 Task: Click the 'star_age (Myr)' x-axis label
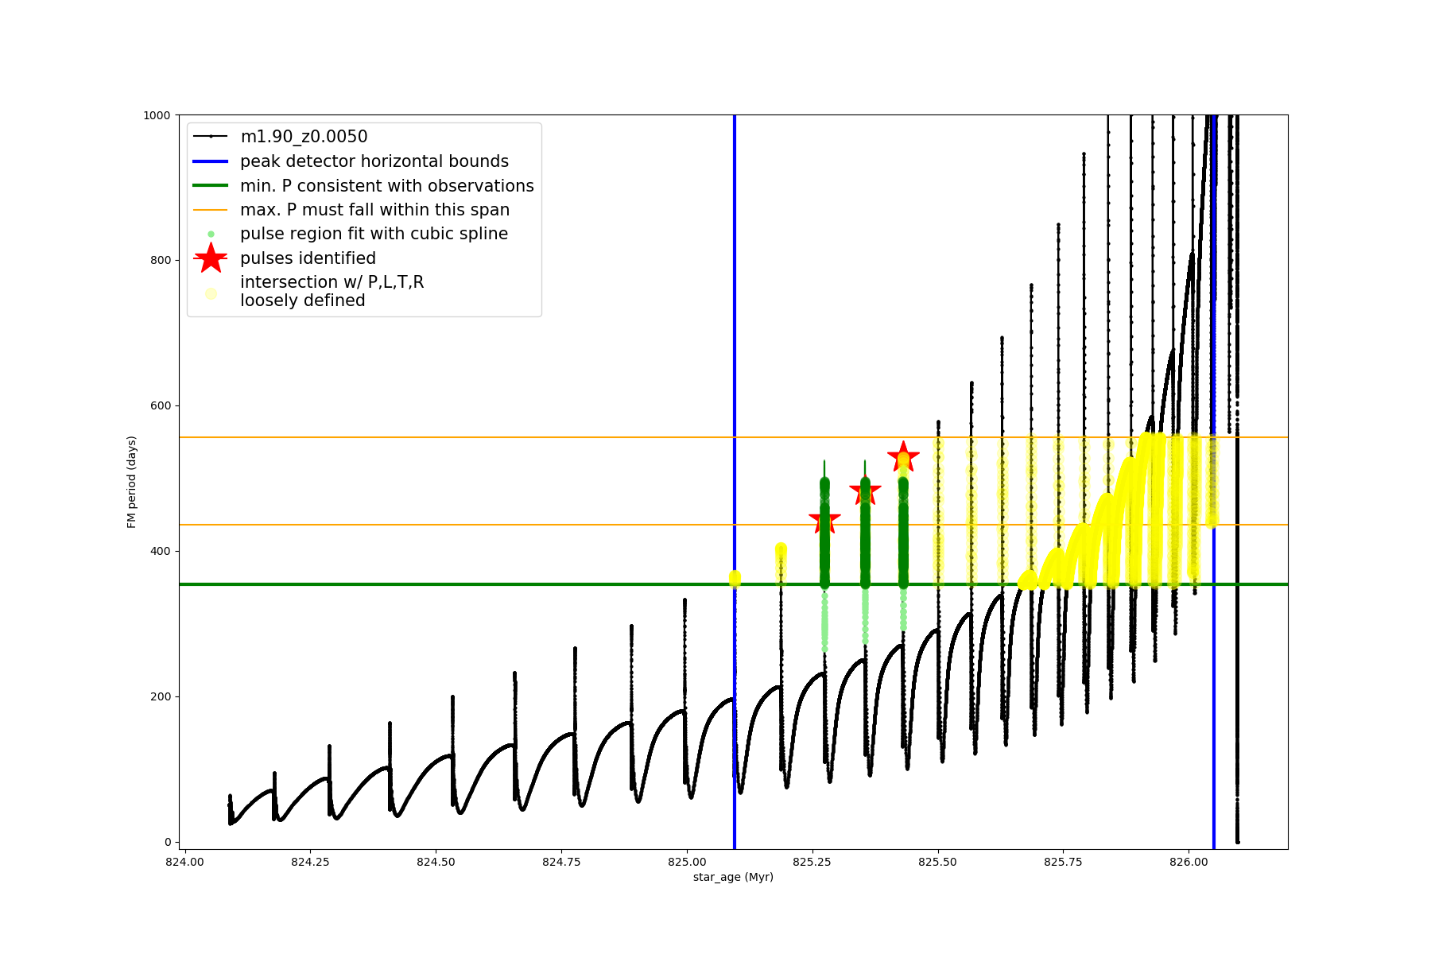point(733,877)
